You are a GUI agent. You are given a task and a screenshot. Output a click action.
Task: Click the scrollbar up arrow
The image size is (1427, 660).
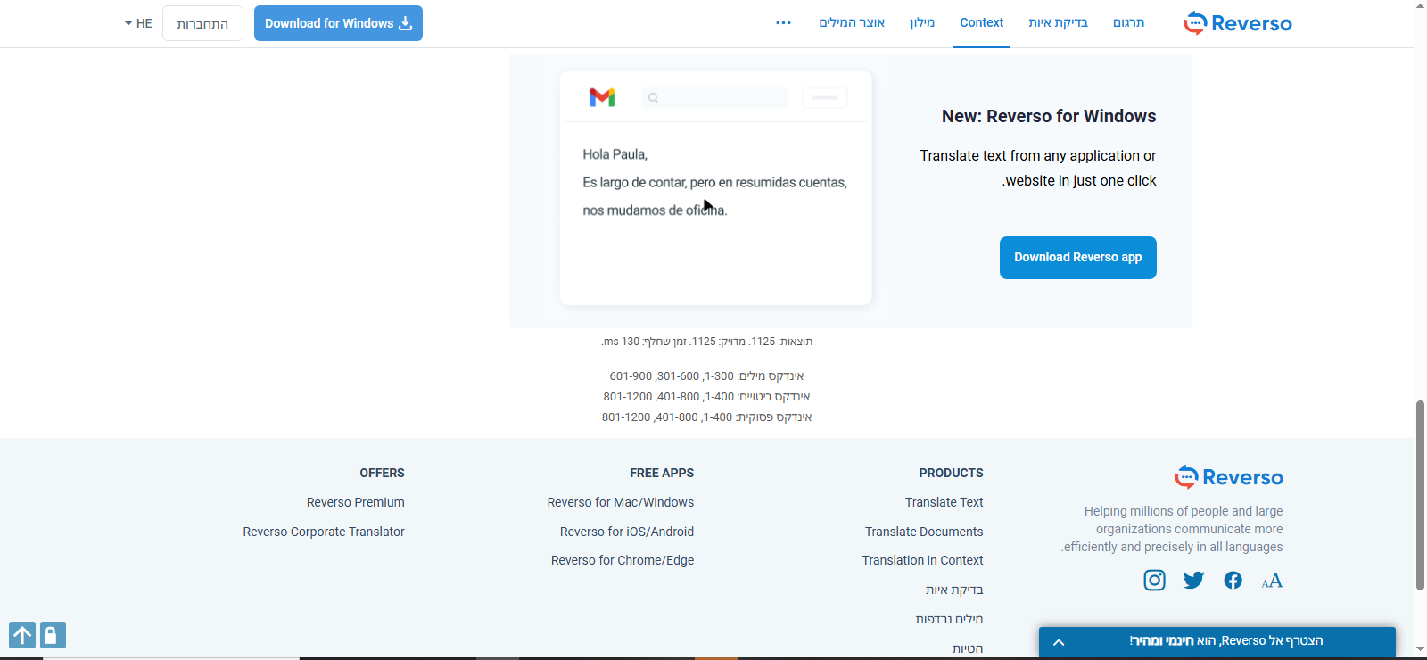1420,6
